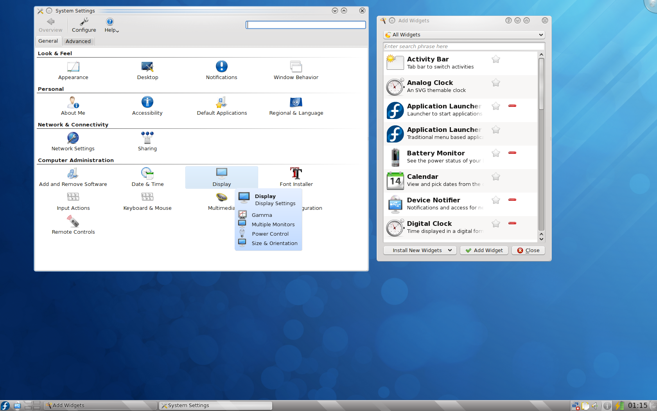Switch to the Advanced tab
This screenshot has width=657, height=411.
tap(78, 41)
